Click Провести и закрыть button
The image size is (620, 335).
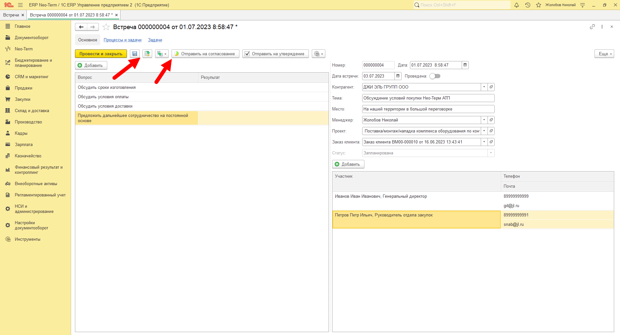click(x=101, y=54)
